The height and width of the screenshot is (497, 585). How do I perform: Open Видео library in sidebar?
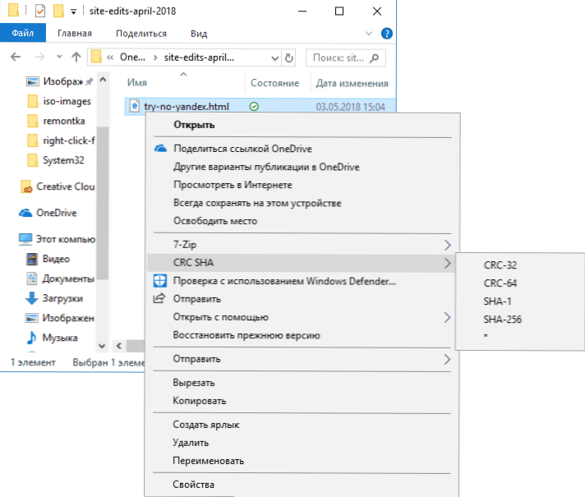point(48,259)
